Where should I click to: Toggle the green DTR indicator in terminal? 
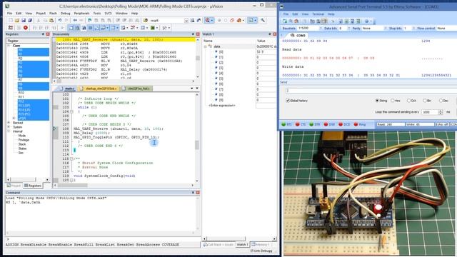[311, 124]
